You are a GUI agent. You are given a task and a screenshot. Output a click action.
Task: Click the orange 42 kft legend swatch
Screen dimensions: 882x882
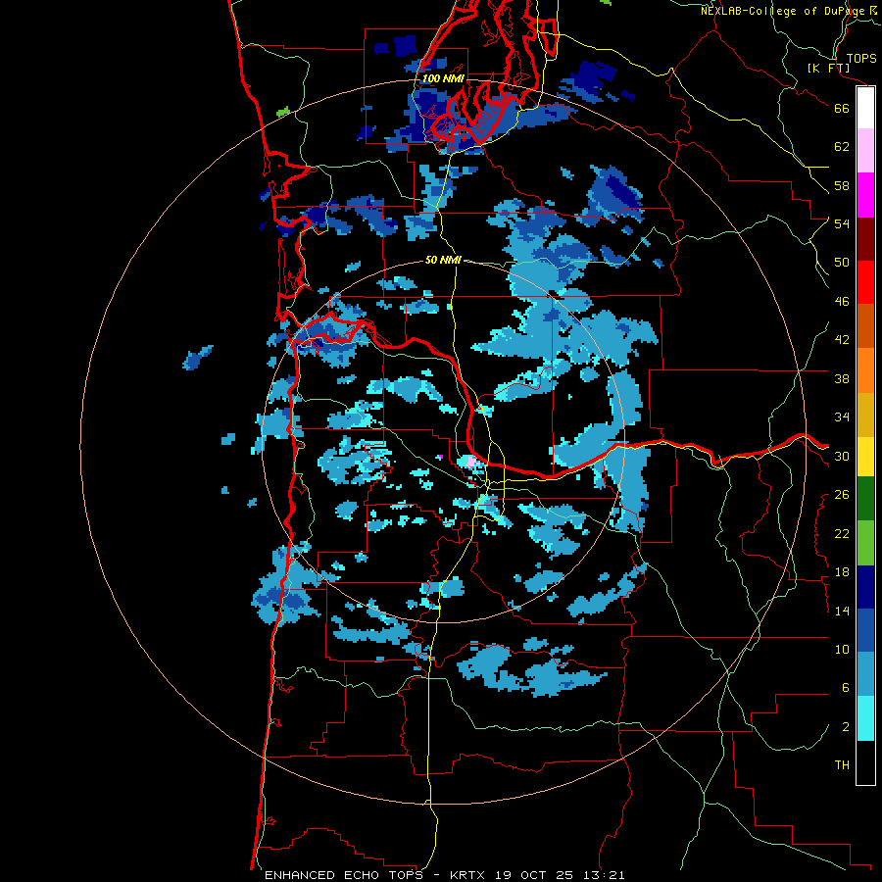(x=865, y=370)
